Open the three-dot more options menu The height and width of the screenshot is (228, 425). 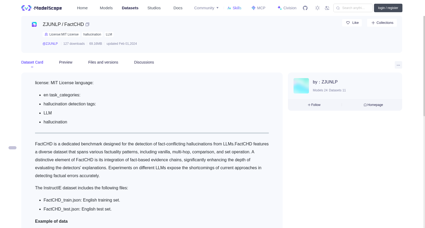pyautogui.click(x=398, y=65)
